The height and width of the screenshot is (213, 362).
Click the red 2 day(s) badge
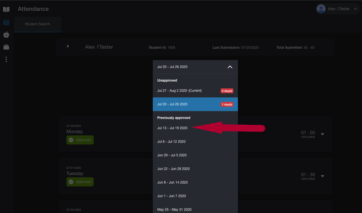(x=227, y=91)
